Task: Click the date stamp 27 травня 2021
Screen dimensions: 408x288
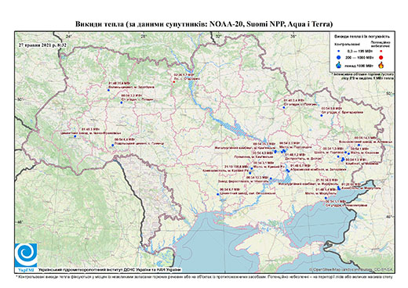Action: [x=42, y=45]
